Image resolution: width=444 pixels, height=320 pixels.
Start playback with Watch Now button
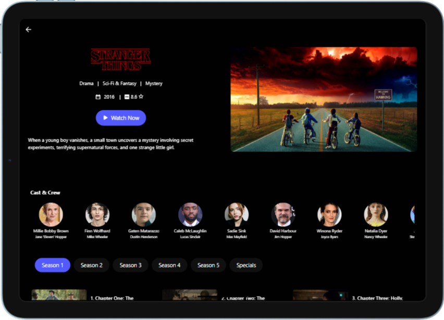pos(121,118)
